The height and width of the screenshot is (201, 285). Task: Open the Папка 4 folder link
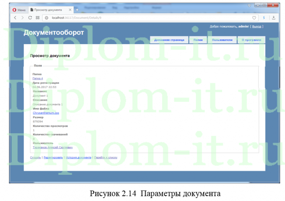tap(38, 78)
